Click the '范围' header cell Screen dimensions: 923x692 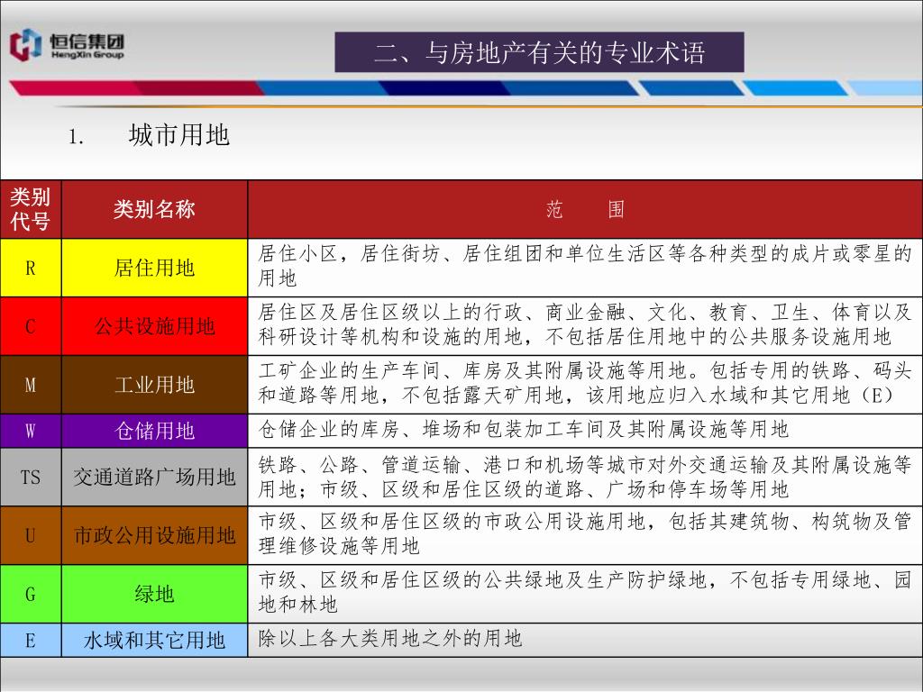(x=585, y=209)
